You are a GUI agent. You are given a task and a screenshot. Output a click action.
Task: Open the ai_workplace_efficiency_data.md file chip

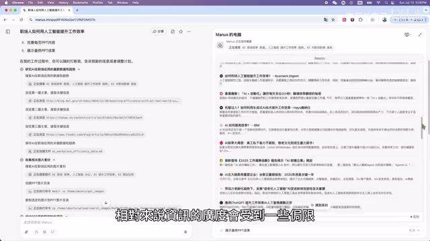click(x=65, y=151)
